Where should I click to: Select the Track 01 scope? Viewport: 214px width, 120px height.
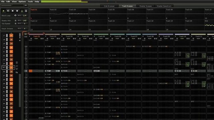tap(39, 14)
